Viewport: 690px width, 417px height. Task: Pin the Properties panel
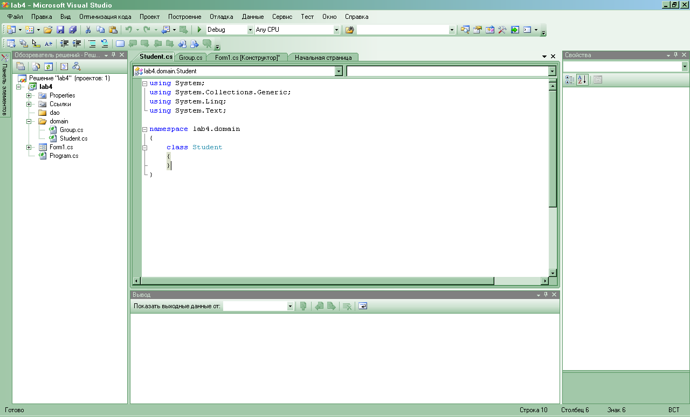[x=676, y=55]
